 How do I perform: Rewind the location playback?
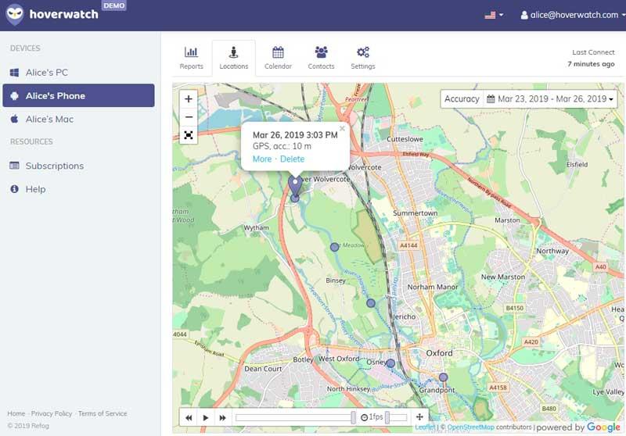tap(189, 417)
